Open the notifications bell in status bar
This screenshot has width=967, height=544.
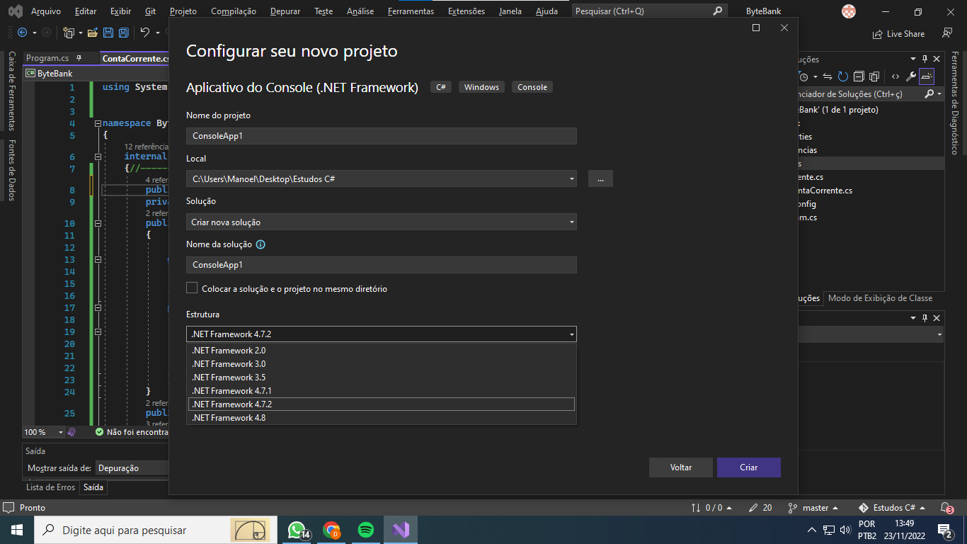(946, 508)
